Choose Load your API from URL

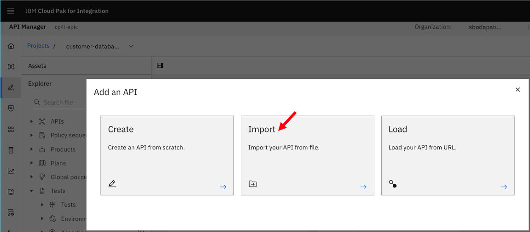(448, 155)
